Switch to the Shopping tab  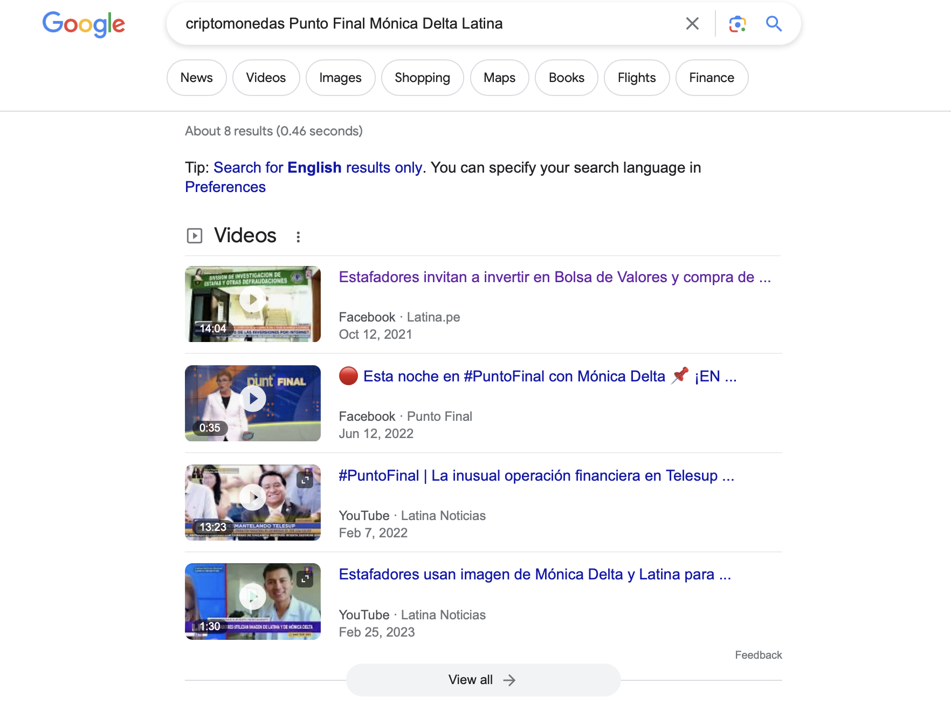[x=422, y=78]
